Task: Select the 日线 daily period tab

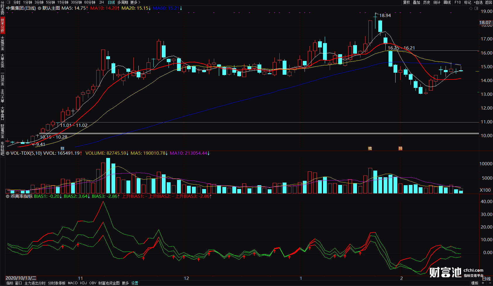Action: [x=111, y=2]
